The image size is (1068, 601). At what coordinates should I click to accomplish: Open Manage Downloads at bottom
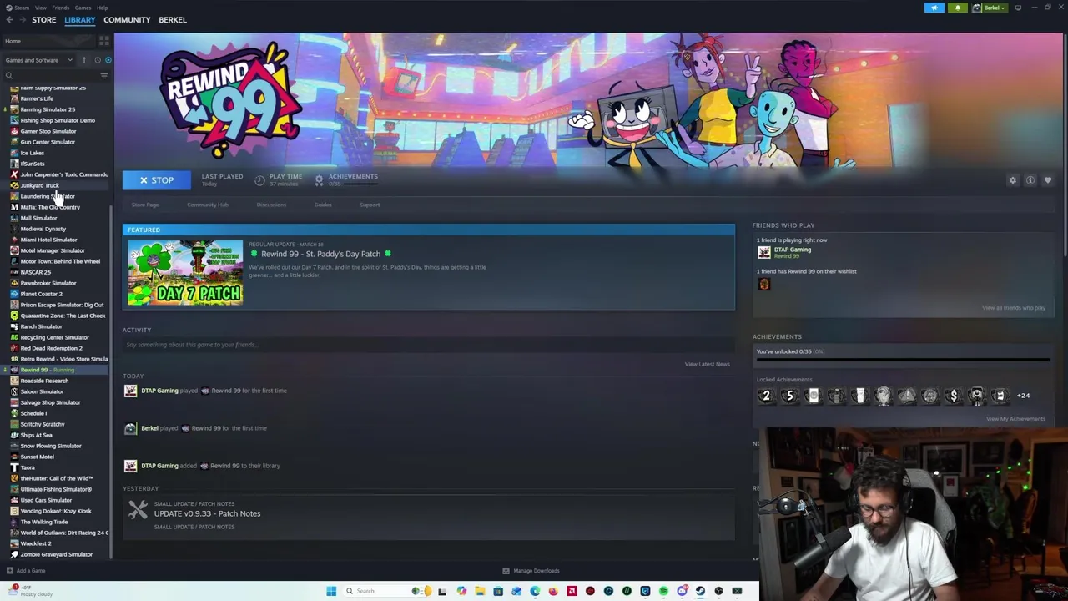click(x=531, y=571)
